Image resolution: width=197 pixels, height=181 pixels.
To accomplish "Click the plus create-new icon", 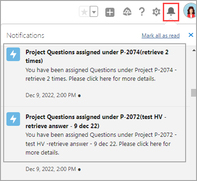I will coord(110,12).
